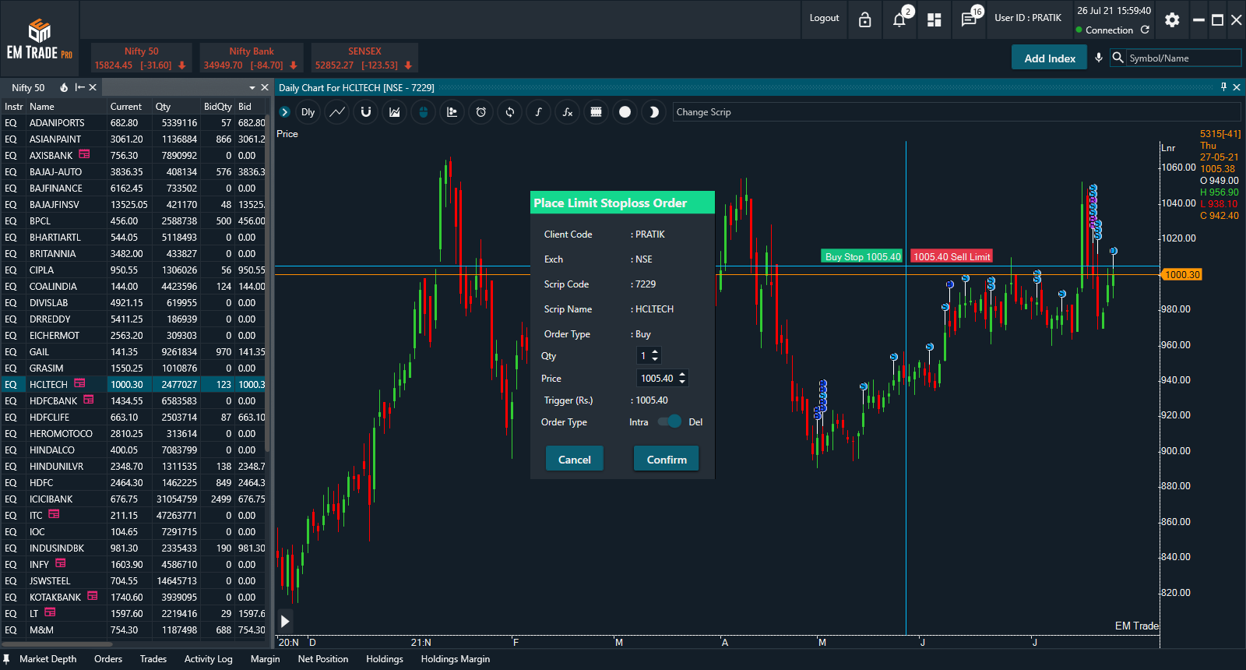Screen dimensions: 1246x670
Task: Open the Orders tab
Action: coord(108,659)
